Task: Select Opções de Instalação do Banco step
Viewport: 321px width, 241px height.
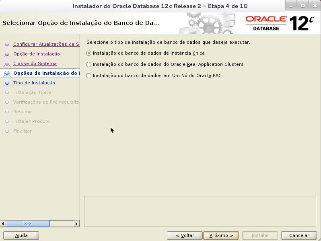Action: 47,73
